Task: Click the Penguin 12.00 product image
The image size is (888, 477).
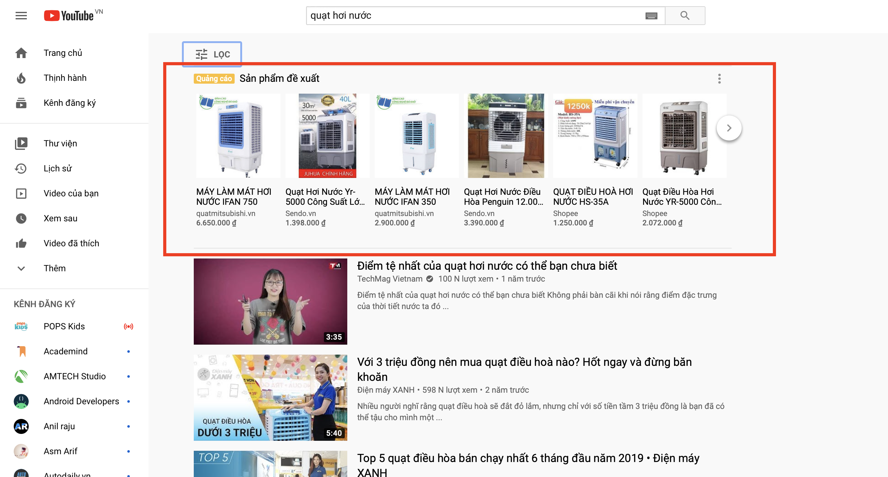Action: tap(506, 135)
